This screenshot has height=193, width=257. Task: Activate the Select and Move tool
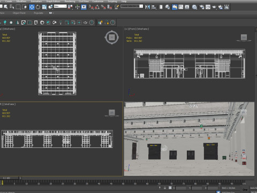pos(32,7)
